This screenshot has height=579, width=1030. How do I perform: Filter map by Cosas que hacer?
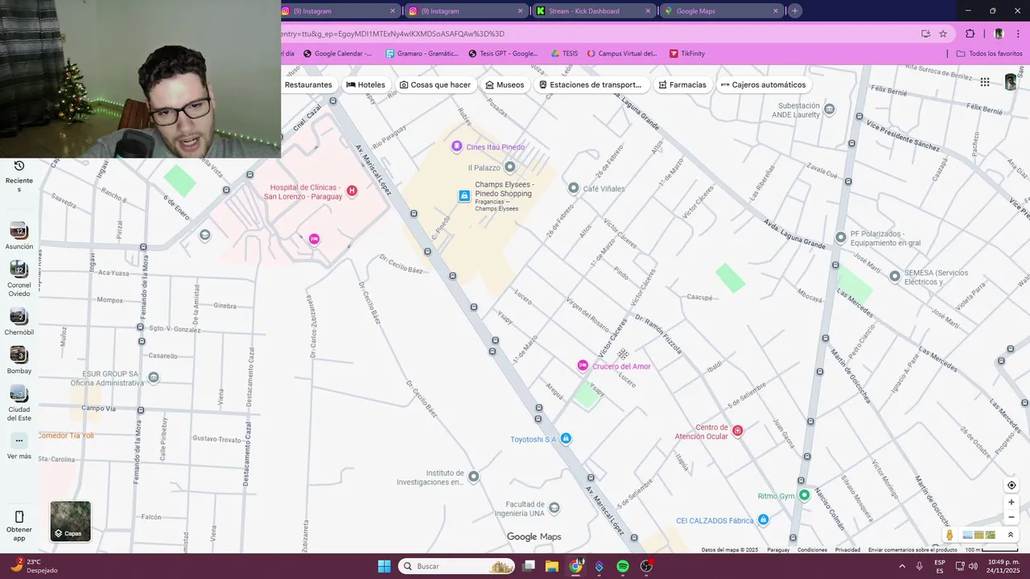(435, 84)
